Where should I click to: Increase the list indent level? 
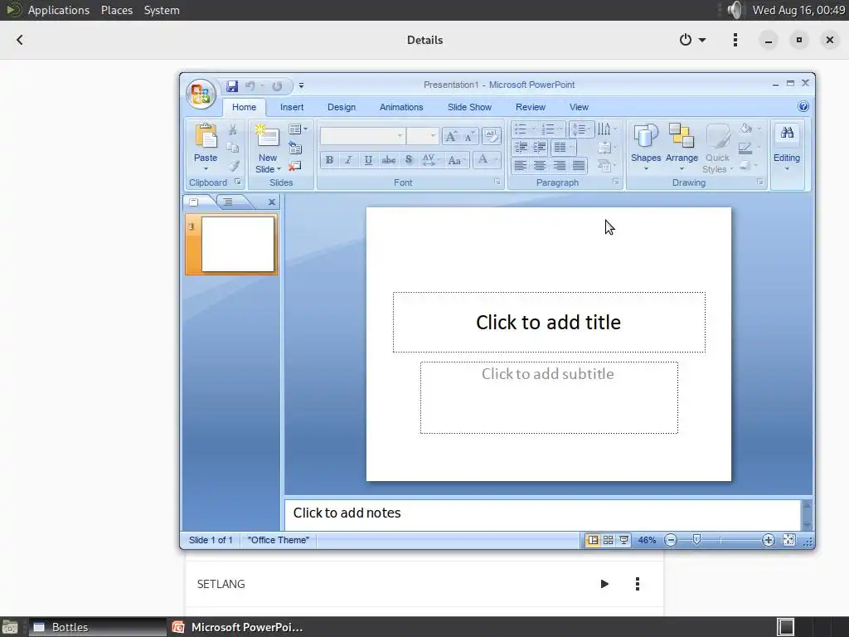[x=540, y=148]
